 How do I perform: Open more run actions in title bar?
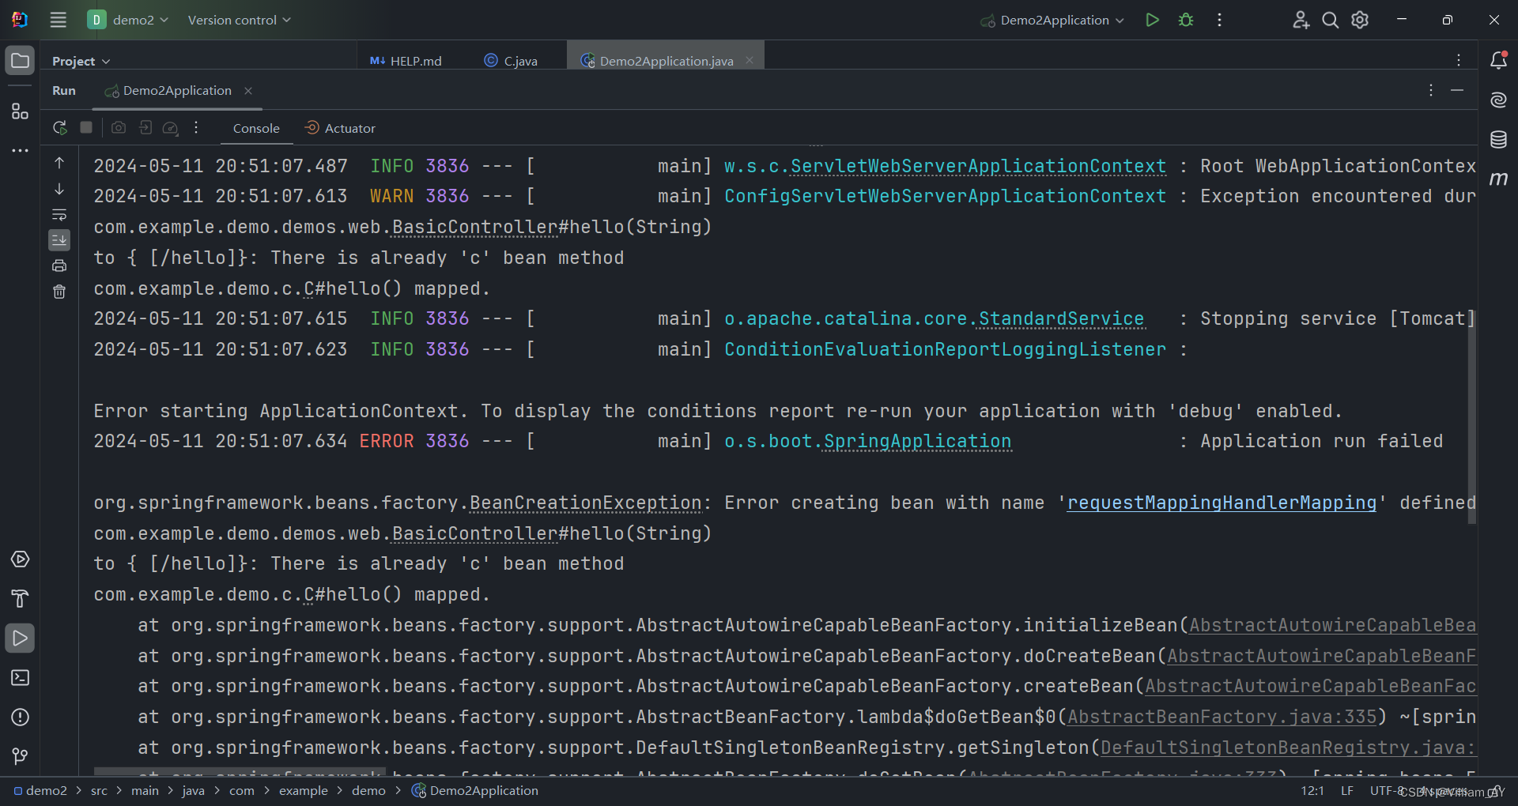(x=1220, y=20)
